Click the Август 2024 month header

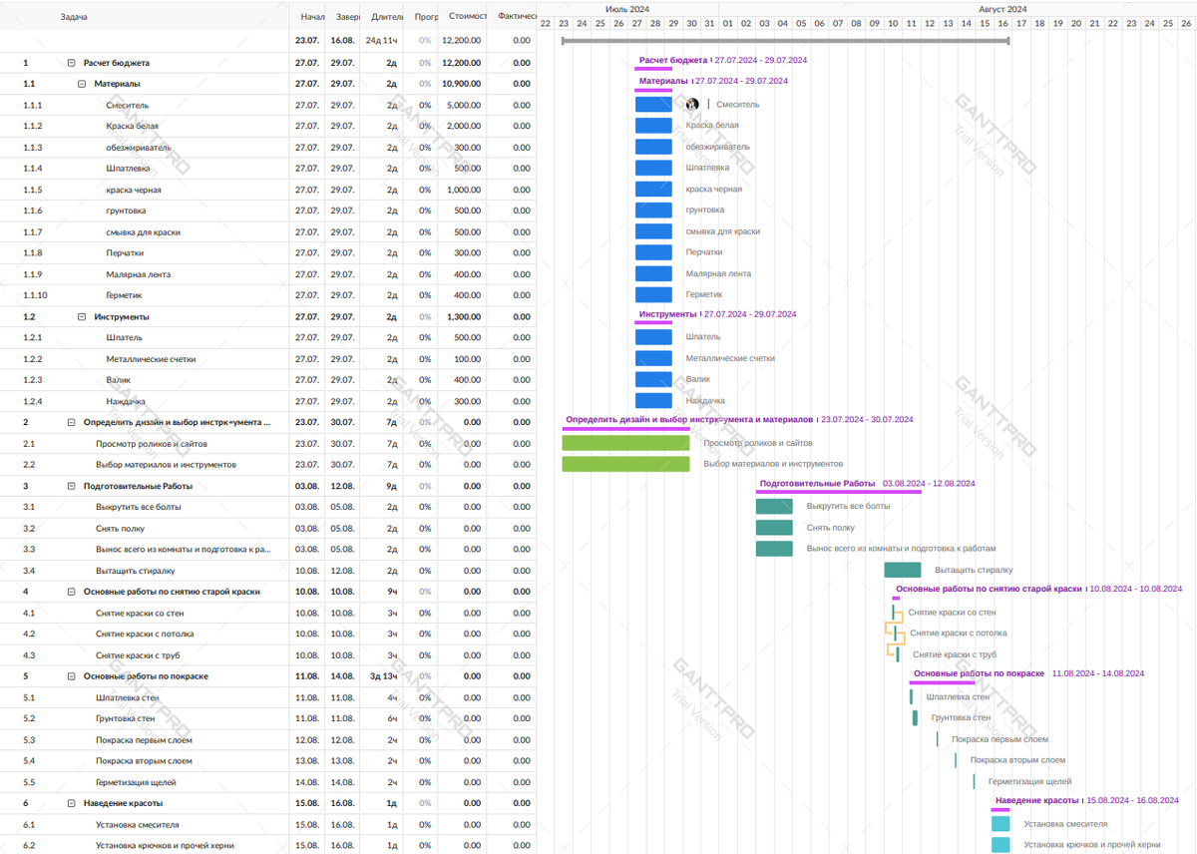click(x=1002, y=9)
